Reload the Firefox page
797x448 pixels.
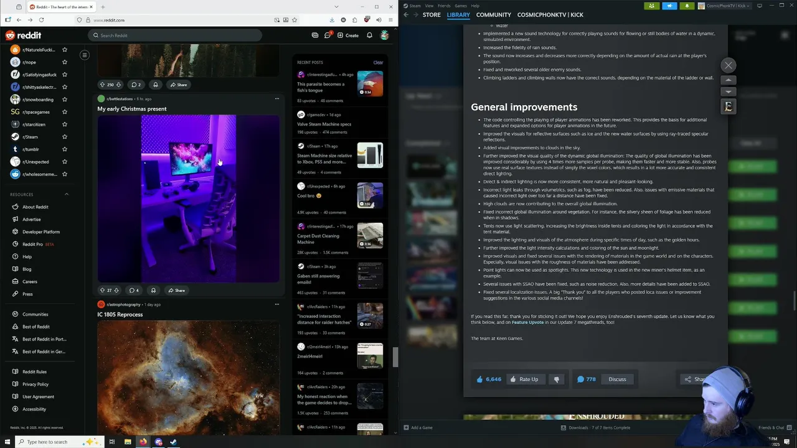41,20
